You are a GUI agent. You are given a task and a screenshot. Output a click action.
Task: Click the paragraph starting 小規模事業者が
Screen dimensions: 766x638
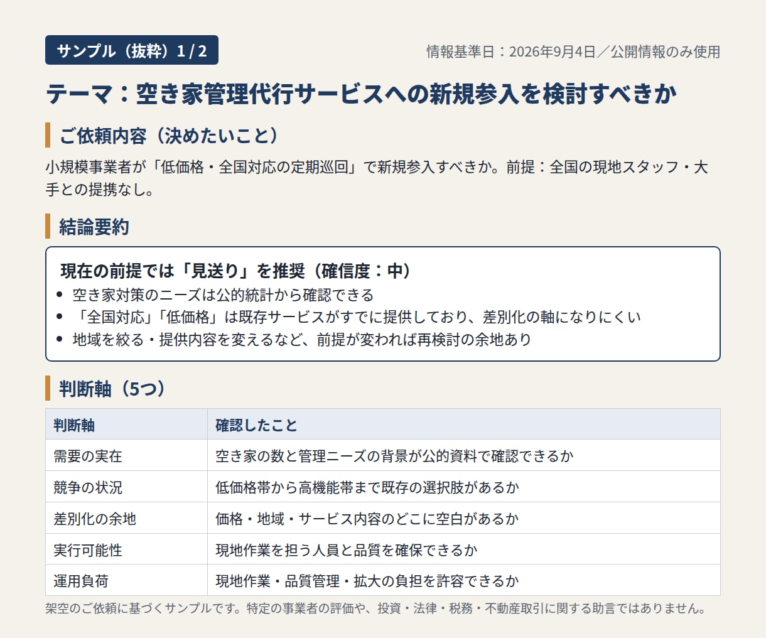(377, 178)
